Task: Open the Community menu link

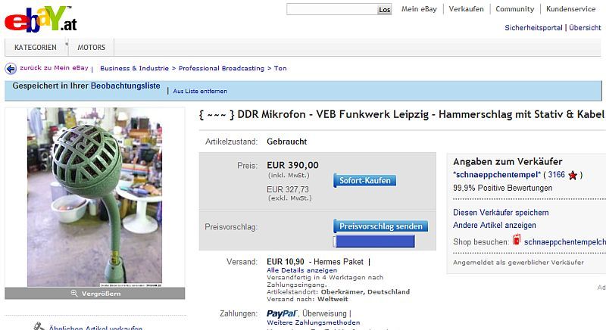Action: click(515, 9)
